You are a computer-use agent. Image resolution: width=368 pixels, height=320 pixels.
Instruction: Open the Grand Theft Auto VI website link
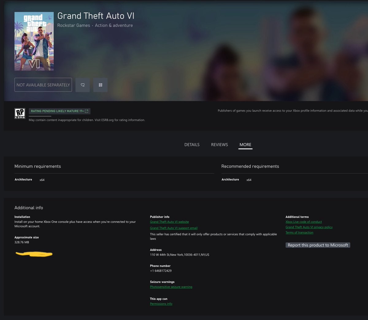coord(169,222)
